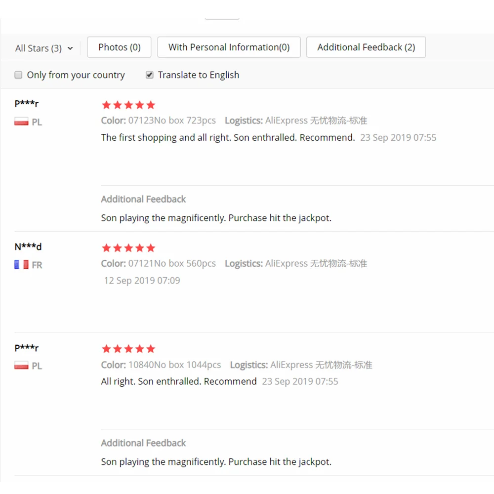Click the first Additional Feedback heading
This screenshot has width=494, height=494.
click(143, 199)
